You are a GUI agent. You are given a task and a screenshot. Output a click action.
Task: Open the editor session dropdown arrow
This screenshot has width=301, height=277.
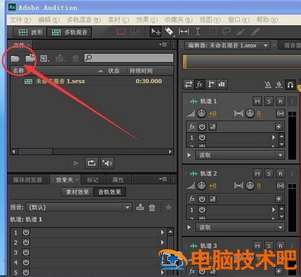[266, 45]
